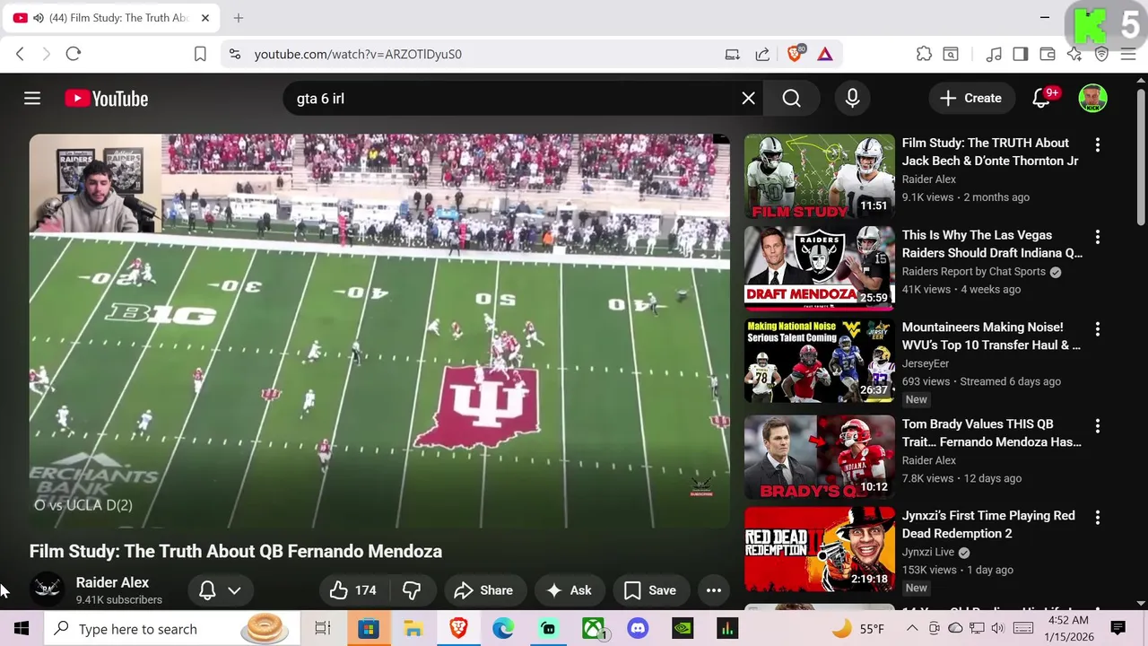1148x646 pixels.
Task: Install or cast via the screen-download icon
Action: pos(733,54)
